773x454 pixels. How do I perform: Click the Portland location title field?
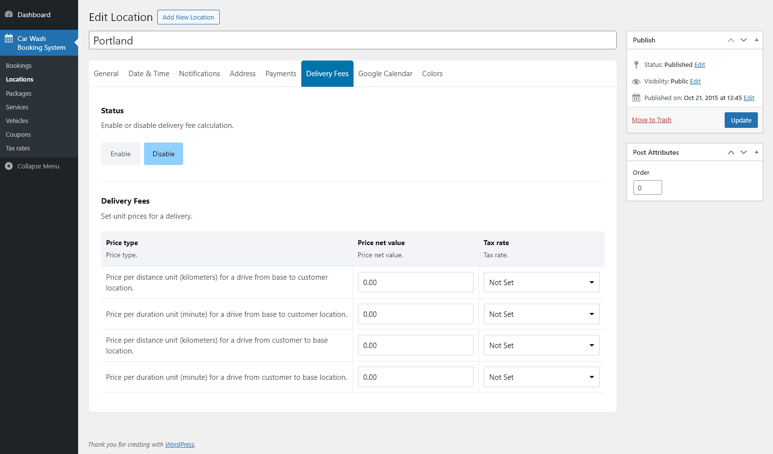tap(353, 40)
